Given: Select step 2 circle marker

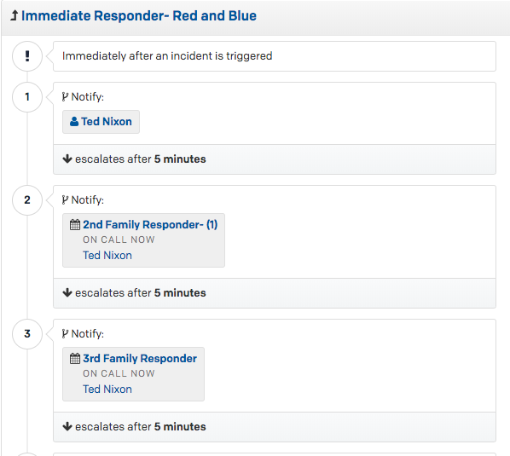Looking at the screenshot, I should coord(27,200).
